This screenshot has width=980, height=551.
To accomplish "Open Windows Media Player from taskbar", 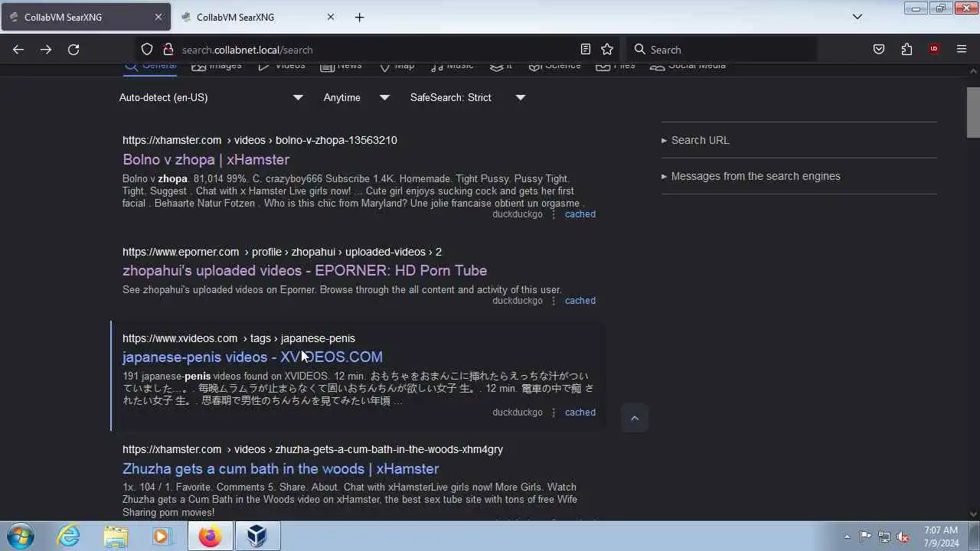I will [x=161, y=536].
